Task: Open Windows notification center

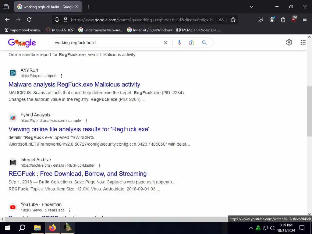Action: pyautogui.click(x=302, y=228)
